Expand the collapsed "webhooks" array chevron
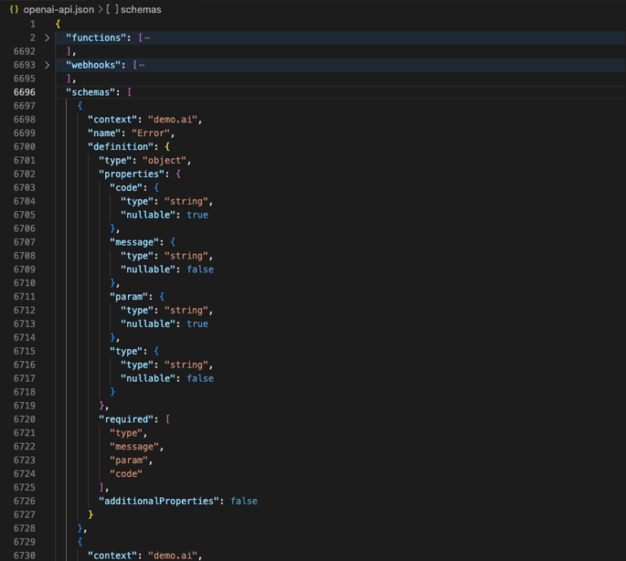 pyautogui.click(x=47, y=65)
